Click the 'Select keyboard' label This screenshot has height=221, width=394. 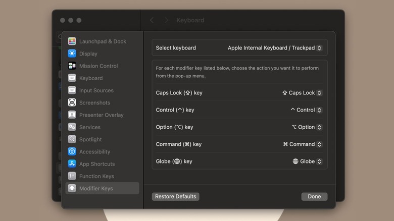point(176,48)
